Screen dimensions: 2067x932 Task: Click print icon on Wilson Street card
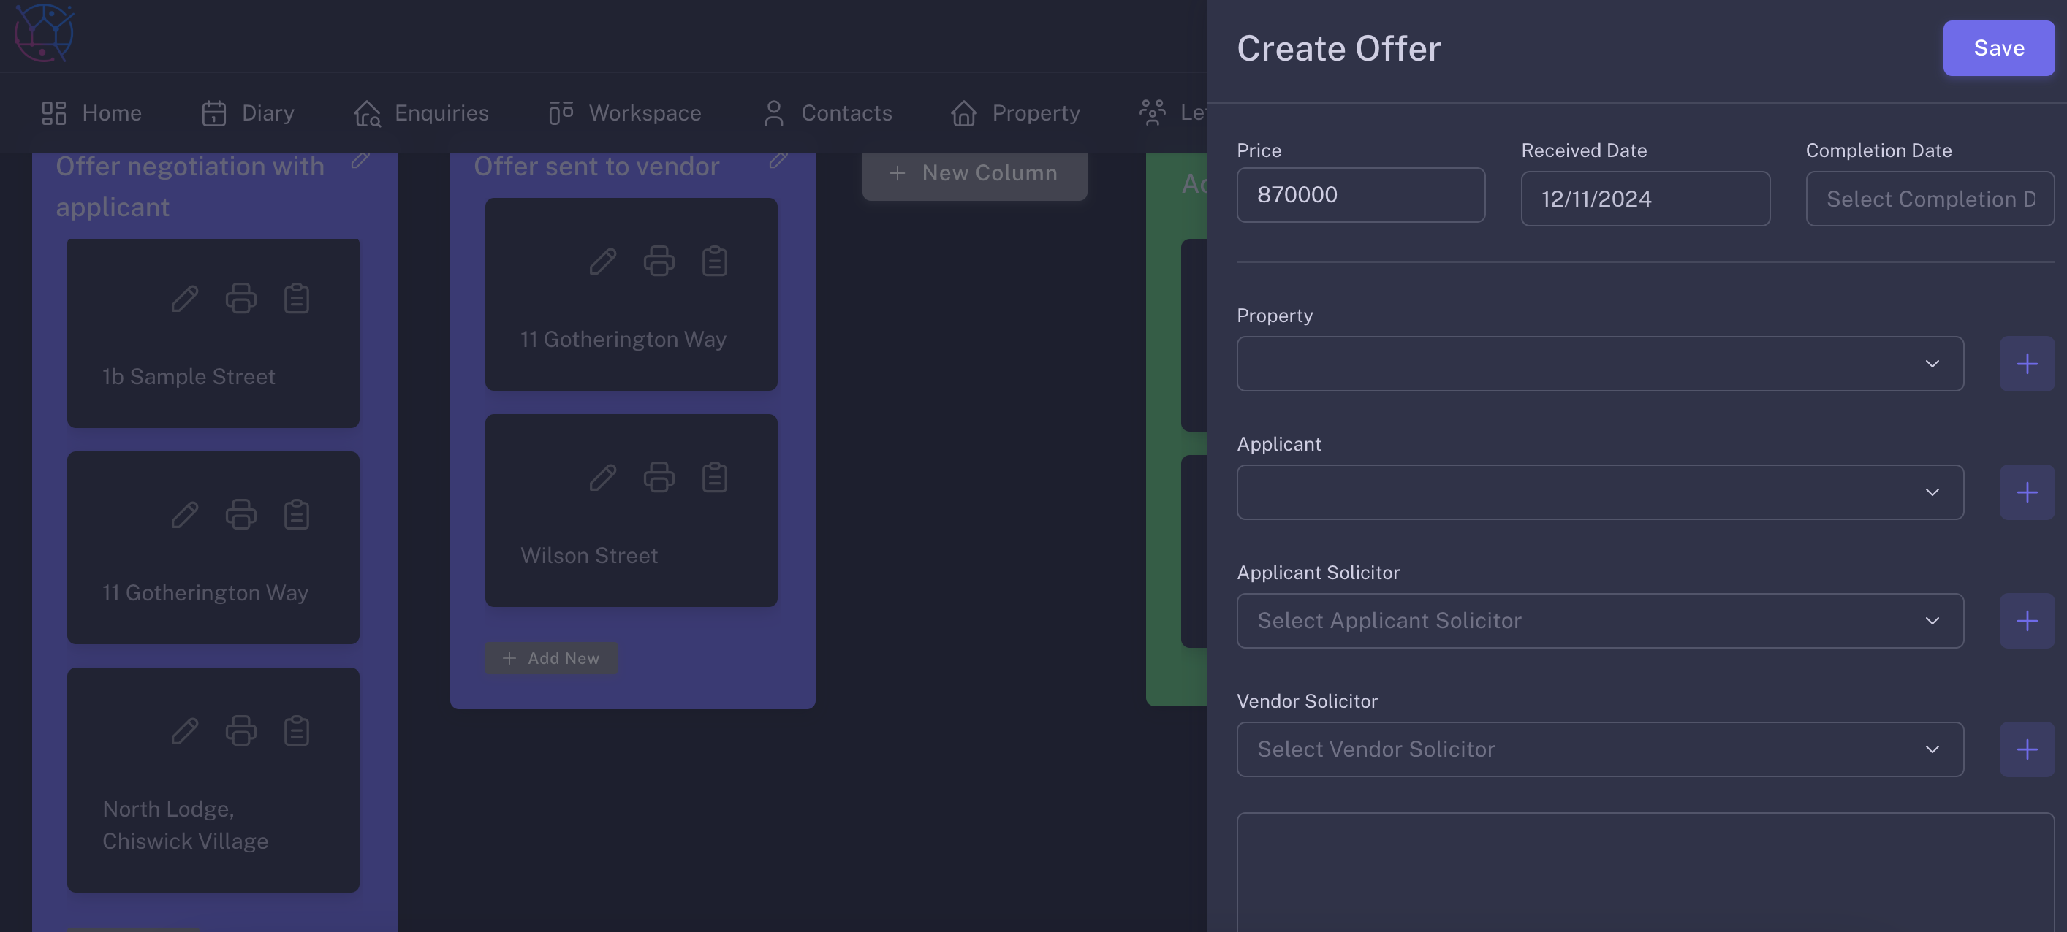[659, 477]
